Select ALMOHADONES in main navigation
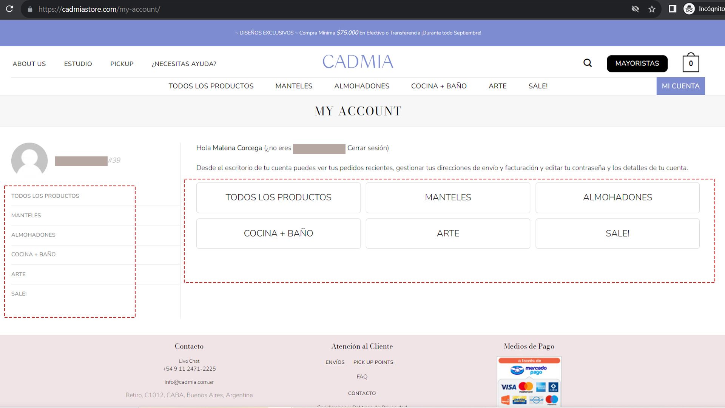 coord(362,86)
